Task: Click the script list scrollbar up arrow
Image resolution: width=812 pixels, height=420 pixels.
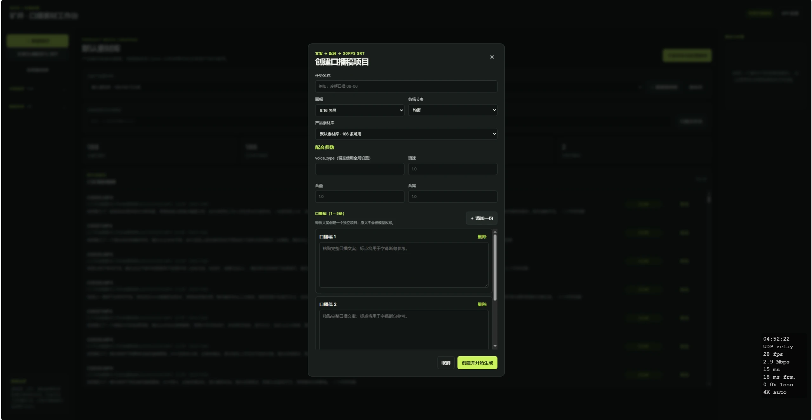Action: (495, 232)
